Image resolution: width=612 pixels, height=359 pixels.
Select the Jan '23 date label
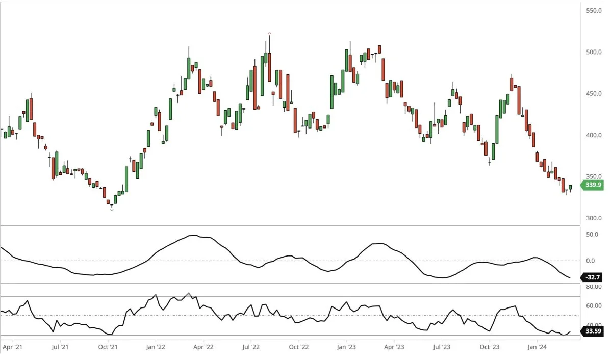pyautogui.click(x=347, y=347)
